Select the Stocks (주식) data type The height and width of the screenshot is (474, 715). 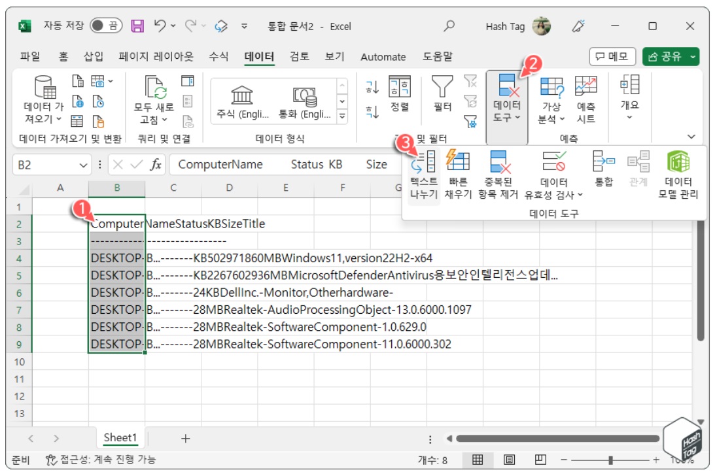241,101
